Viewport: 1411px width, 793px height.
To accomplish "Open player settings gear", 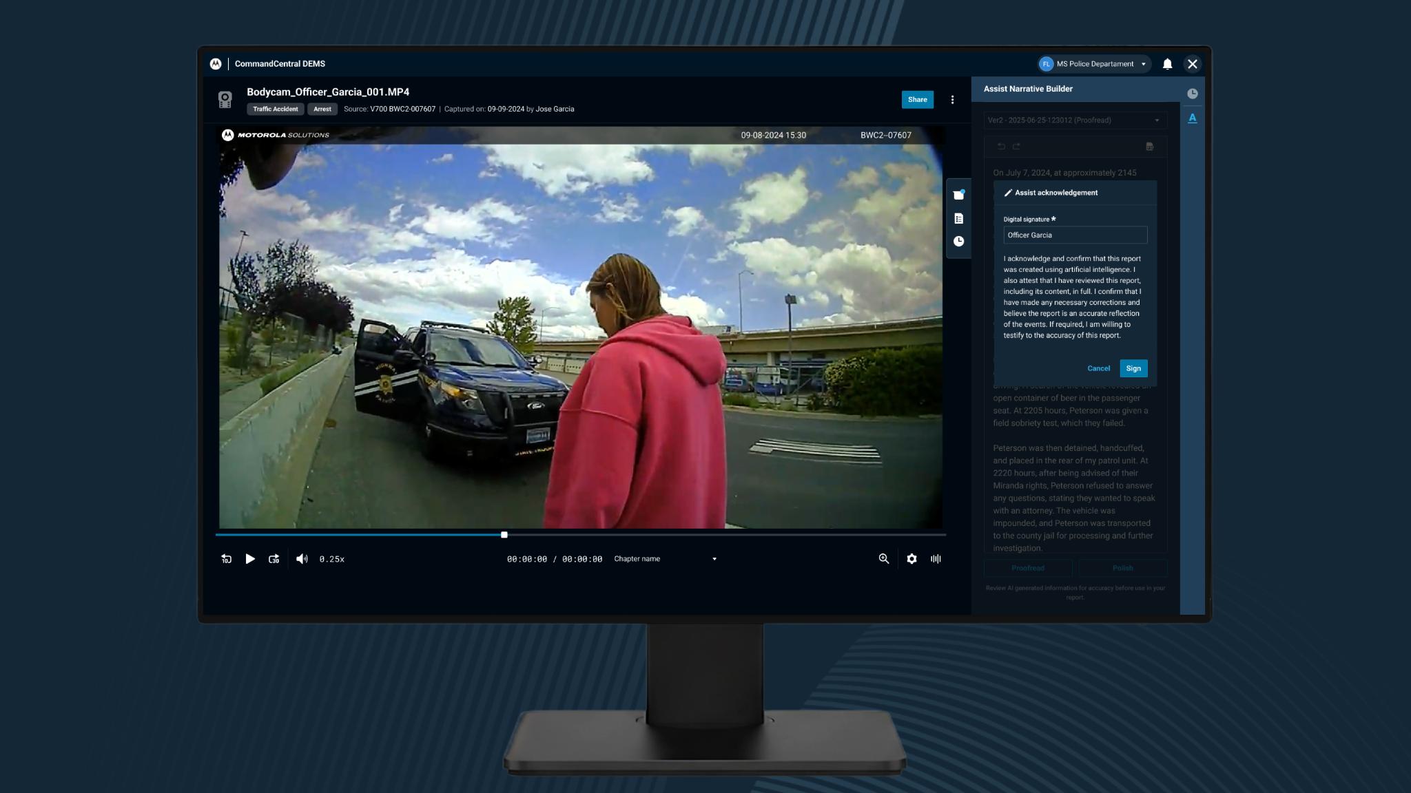I will pyautogui.click(x=912, y=559).
